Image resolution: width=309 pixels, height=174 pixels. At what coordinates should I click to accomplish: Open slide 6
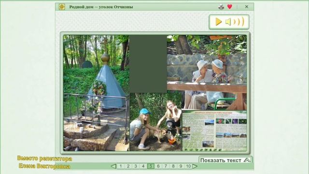pos(158,166)
